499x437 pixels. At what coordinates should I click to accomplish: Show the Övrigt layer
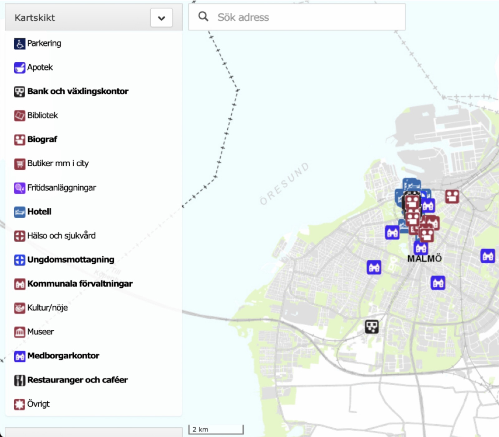[x=38, y=404]
